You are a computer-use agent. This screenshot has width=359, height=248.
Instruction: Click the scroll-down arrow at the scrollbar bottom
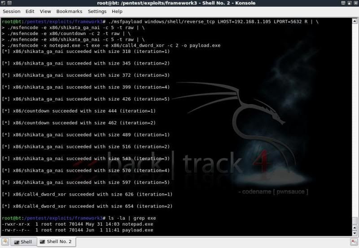coord(355,233)
